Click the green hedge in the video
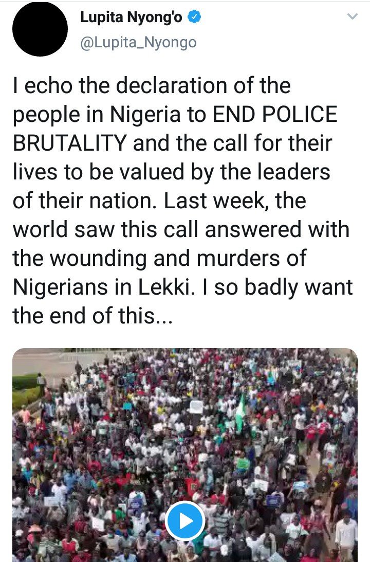Screen dimensions: 370x562 [26, 391]
